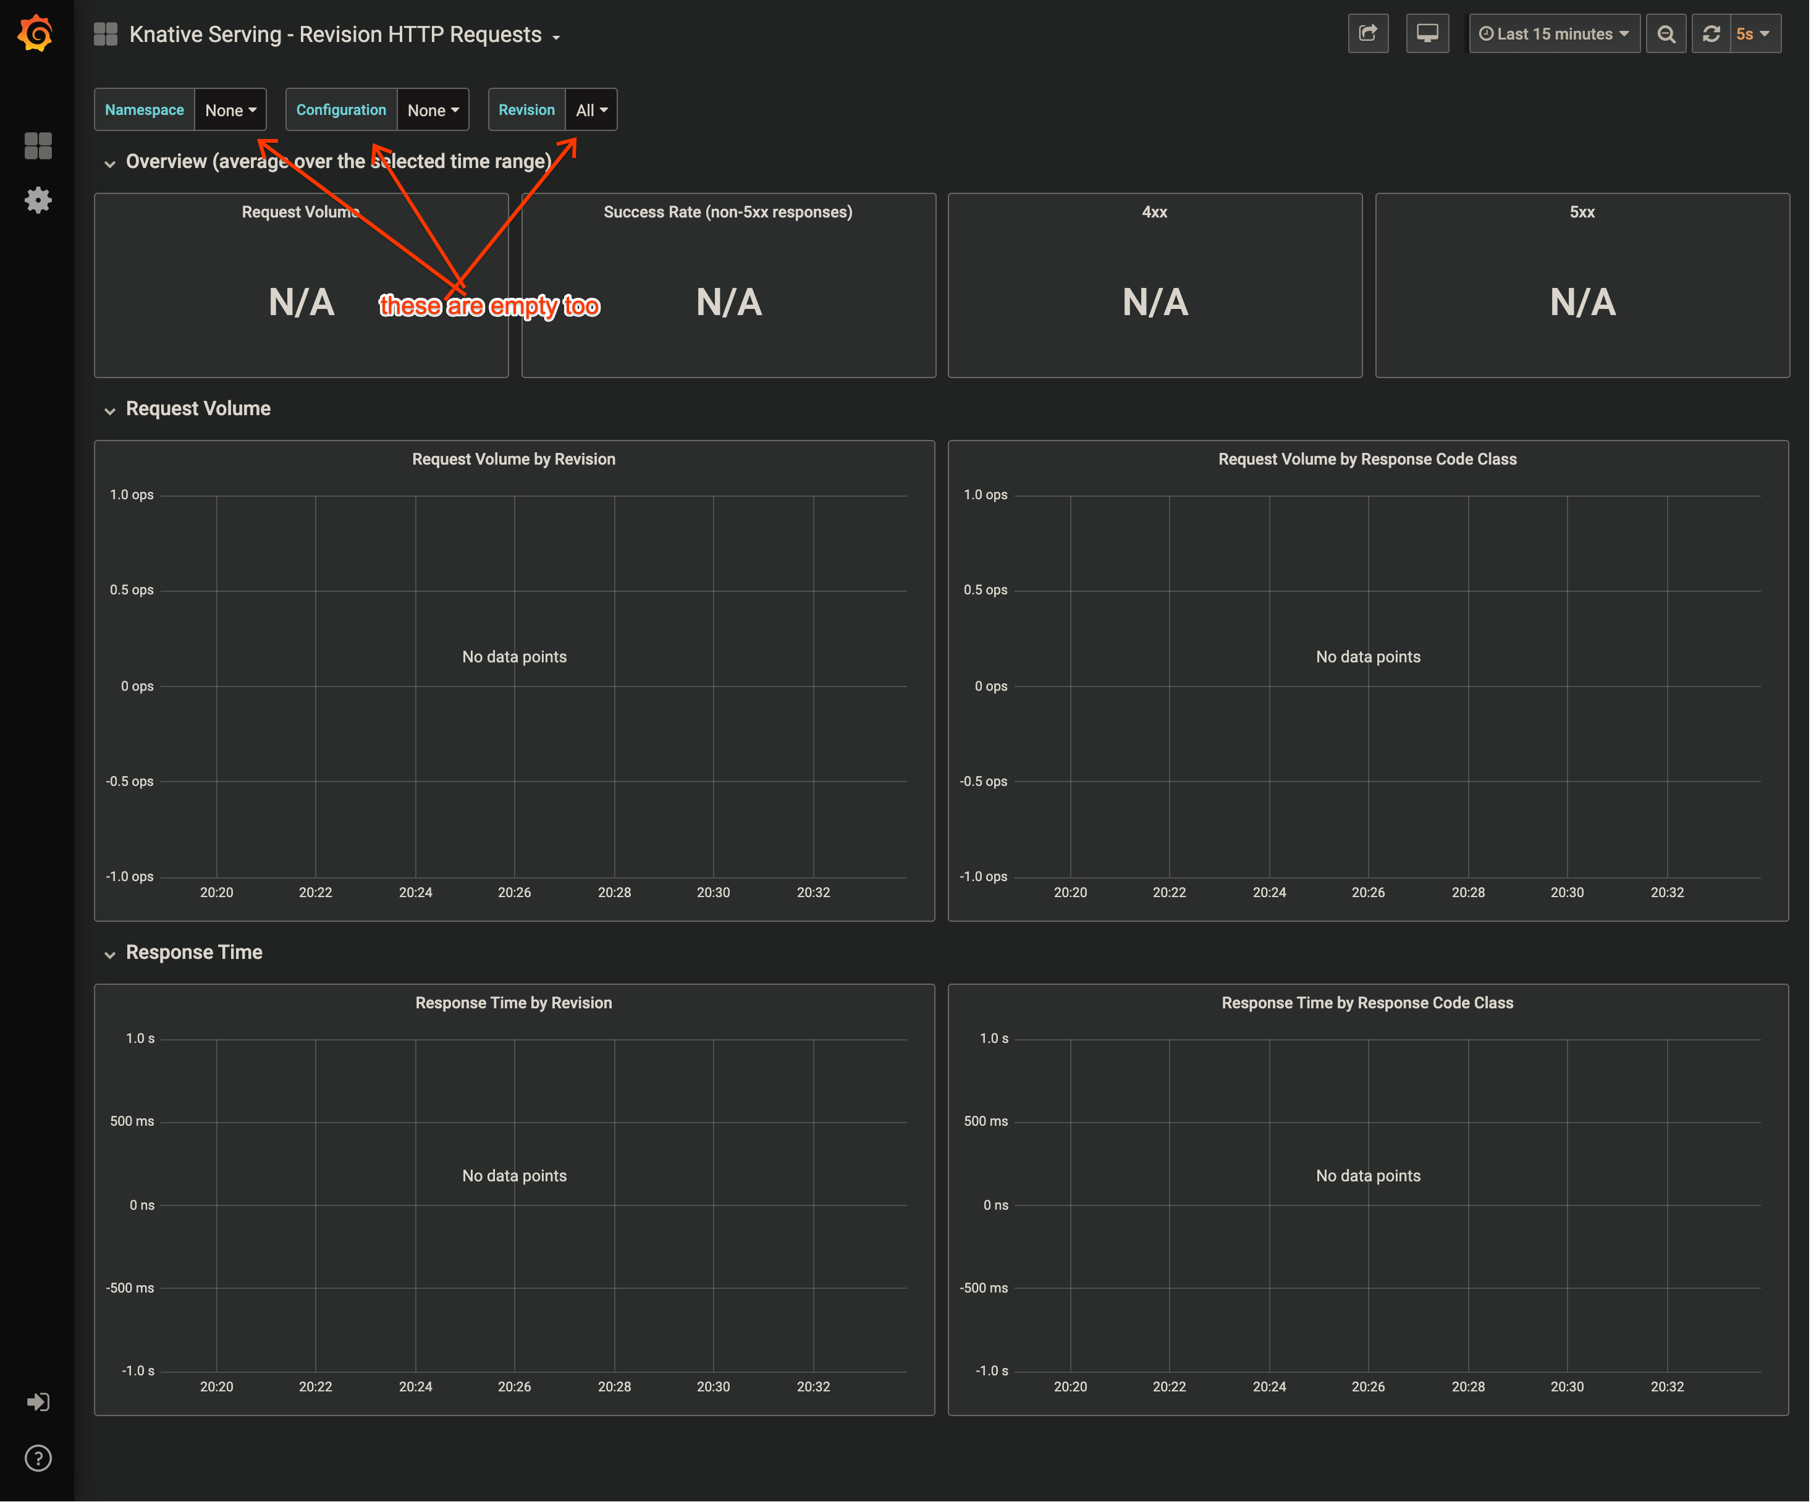This screenshot has height=1502, width=1811.
Task: Click the Grafana logo icon
Action: coord(36,33)
